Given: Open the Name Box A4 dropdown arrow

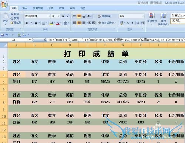Looking at the screenshot, I should click(x=30, y=40).
